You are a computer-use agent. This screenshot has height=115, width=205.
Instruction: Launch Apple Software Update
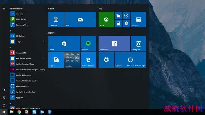[x=28, y=92]
